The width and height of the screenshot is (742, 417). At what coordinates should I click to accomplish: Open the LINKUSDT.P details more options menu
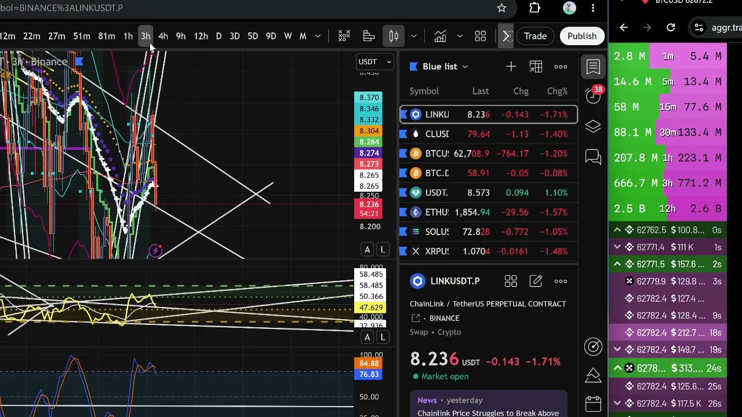[x=561, y=281]
